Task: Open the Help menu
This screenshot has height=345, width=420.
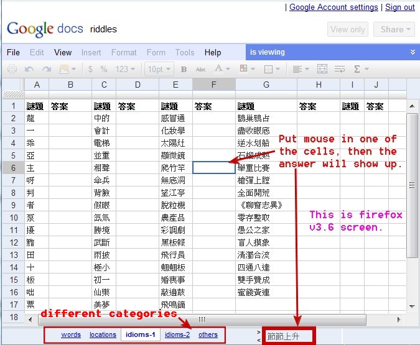Action: pyautogui.click(x=213, y=52)
